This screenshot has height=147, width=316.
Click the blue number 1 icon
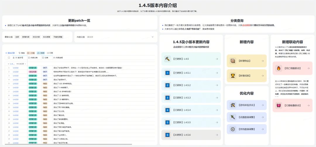[x=167, y=73]
